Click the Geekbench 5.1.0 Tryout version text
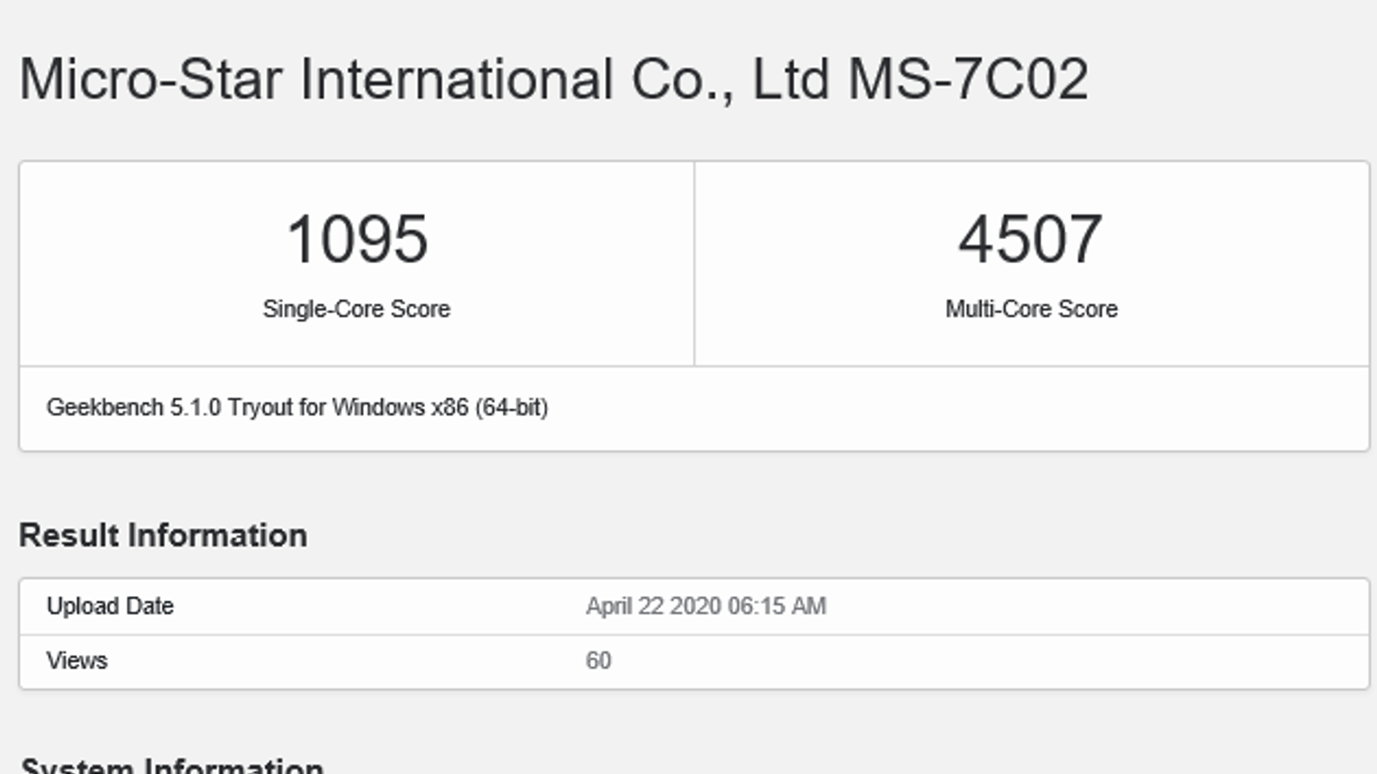The height and width of the screenshot is (774, 1377). [297, 407]
